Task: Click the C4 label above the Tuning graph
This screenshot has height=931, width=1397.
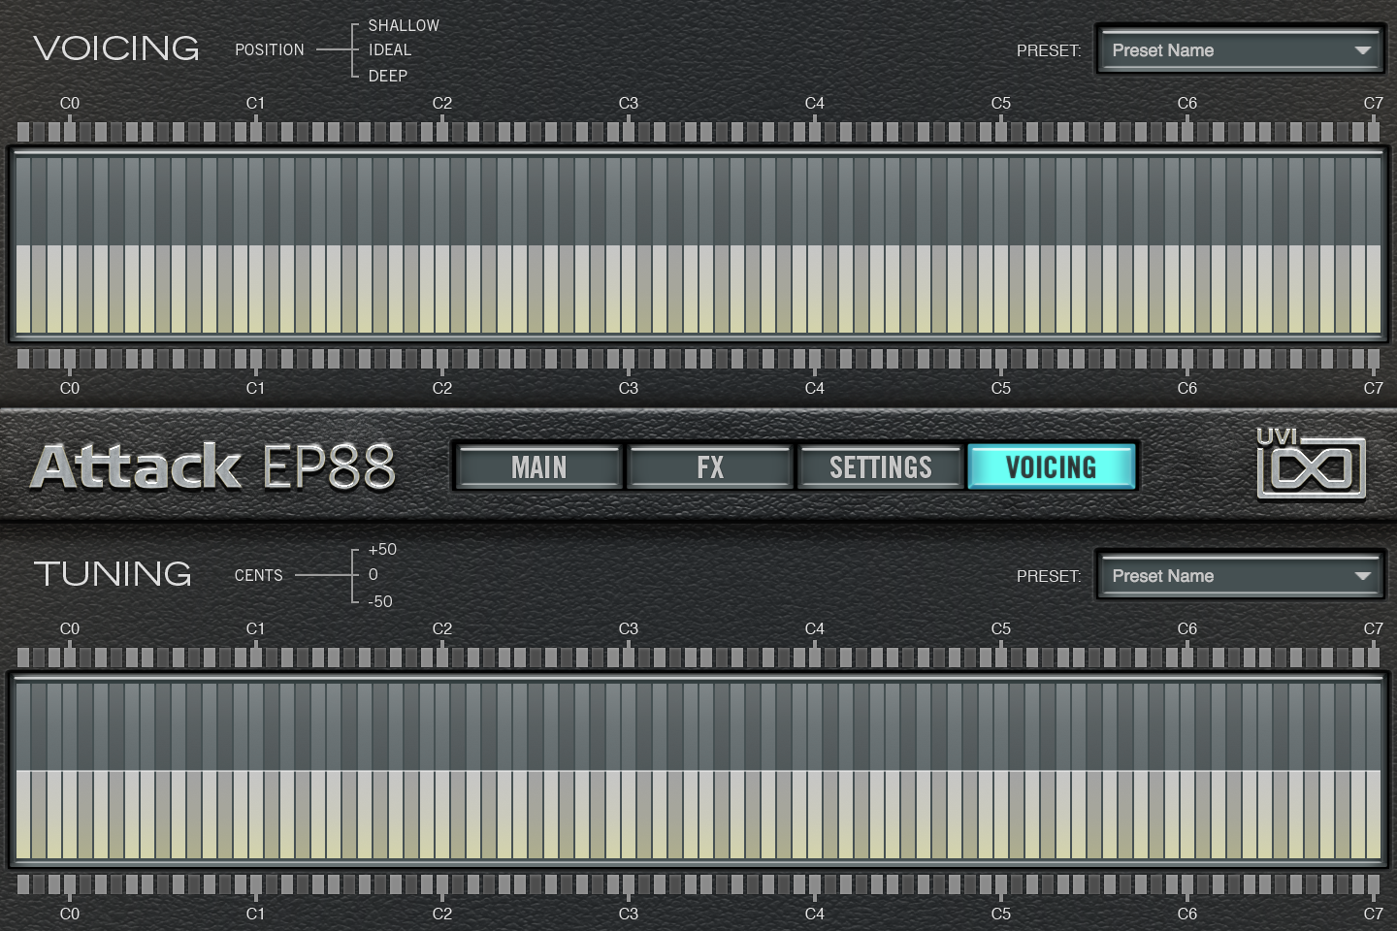Action: pos(815,628)
